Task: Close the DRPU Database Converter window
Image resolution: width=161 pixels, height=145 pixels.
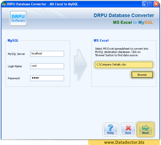Action: point(156,4)
